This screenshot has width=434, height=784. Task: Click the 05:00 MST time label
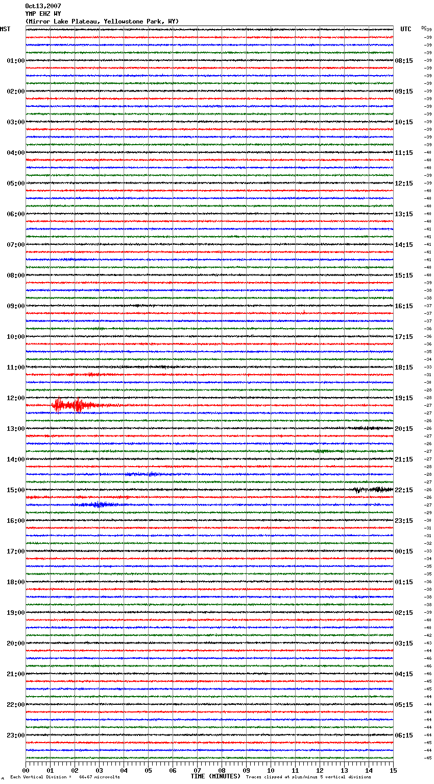point(16,183)
